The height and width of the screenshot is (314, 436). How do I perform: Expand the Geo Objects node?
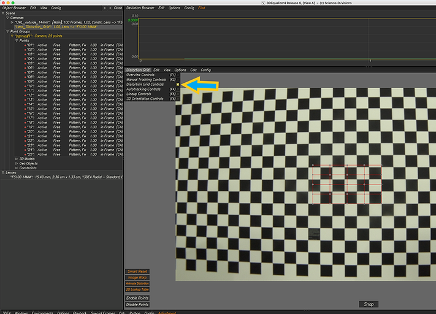(x=17, y=164)
